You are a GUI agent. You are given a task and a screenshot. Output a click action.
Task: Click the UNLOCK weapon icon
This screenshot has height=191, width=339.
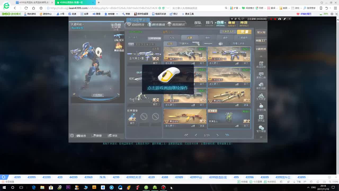point(119,37)
